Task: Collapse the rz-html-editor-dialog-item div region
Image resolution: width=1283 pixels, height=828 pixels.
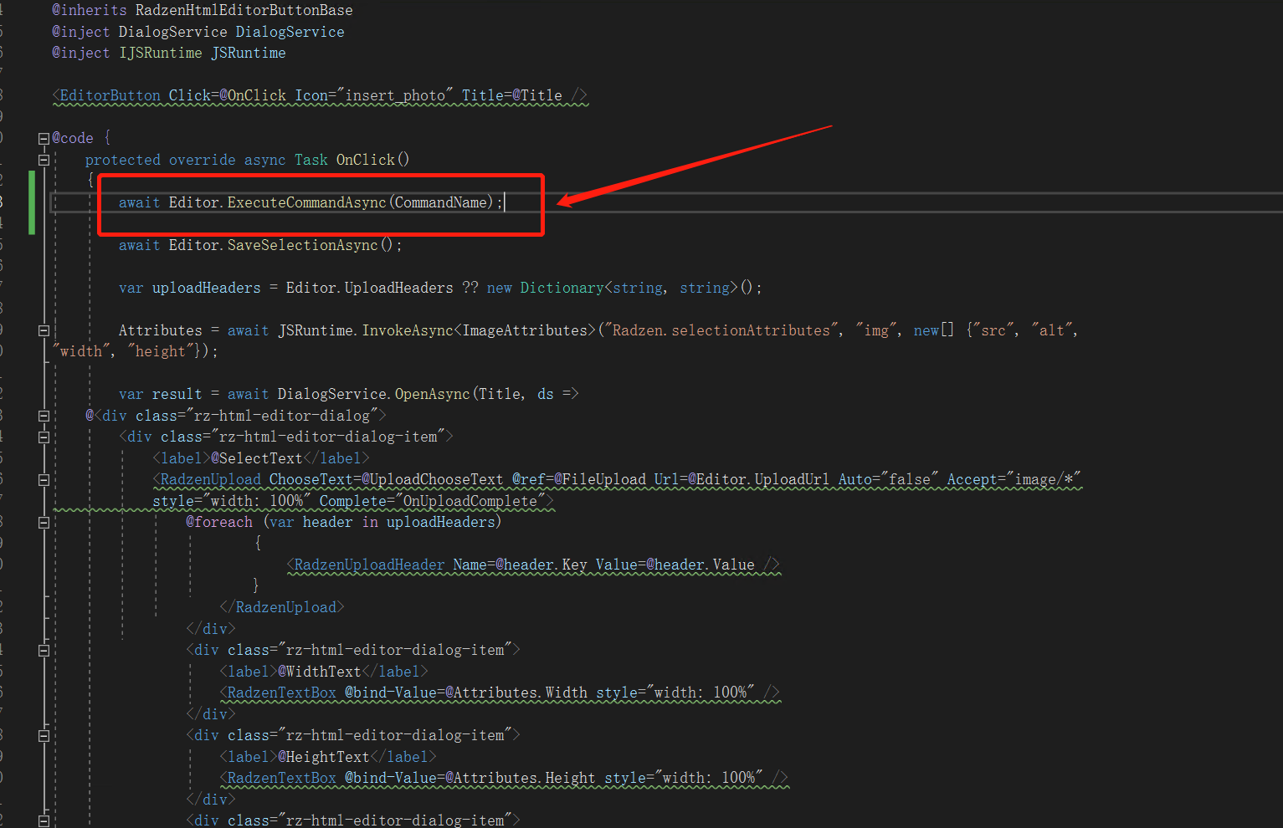Action: 43,436
